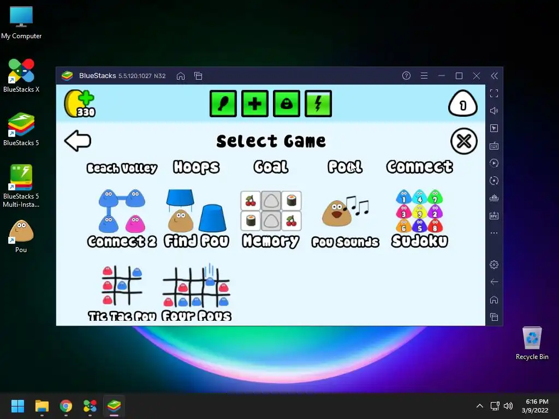
Task: Tap the green health plus button
Action: point(255,104)
